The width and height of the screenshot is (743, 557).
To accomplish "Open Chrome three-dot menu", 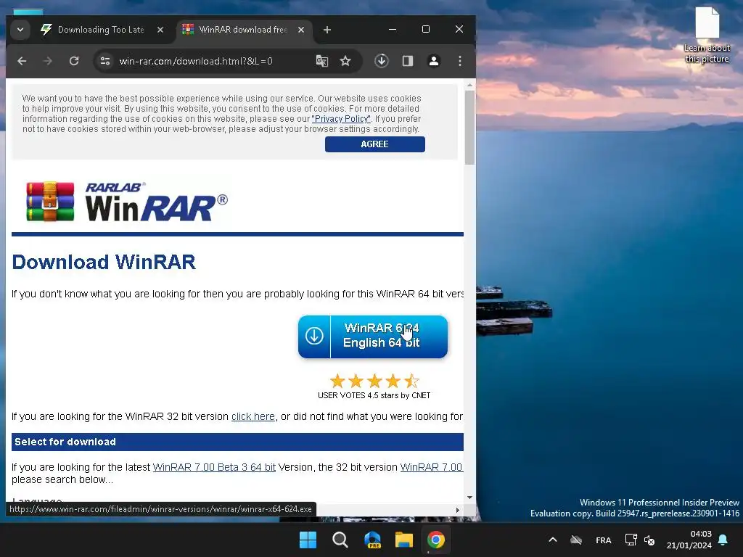I will (x=459, y=61).
